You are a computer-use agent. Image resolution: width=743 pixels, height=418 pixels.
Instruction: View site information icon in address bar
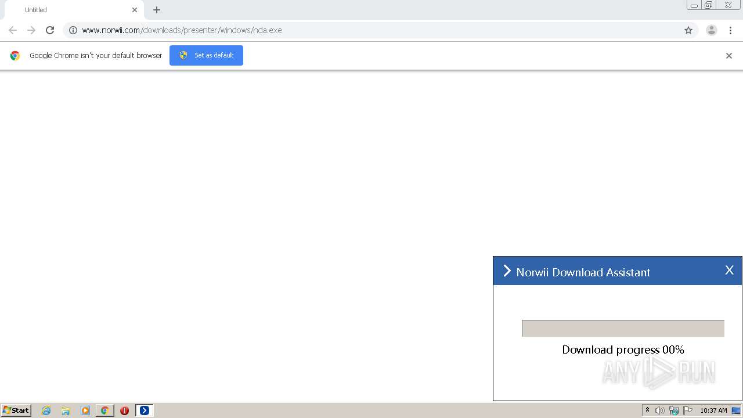coord(73,30)
